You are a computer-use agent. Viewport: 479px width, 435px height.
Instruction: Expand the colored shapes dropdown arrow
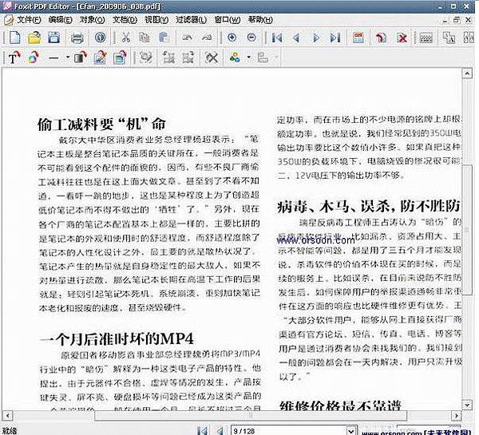[x=248, y=57]
